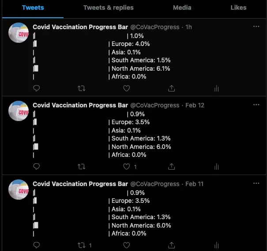View analytics for the 1h tweet
Viewport: 267px width, 251px height.
click(216, 88)
